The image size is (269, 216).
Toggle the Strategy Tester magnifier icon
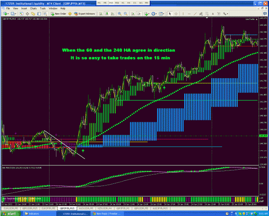click(45, 14)
